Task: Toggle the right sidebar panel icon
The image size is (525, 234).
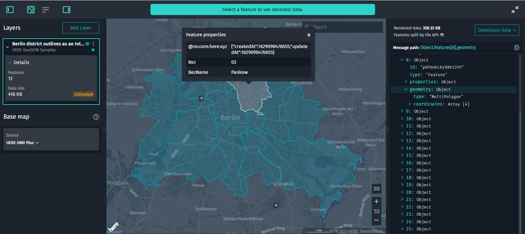Action: [66, 10]
